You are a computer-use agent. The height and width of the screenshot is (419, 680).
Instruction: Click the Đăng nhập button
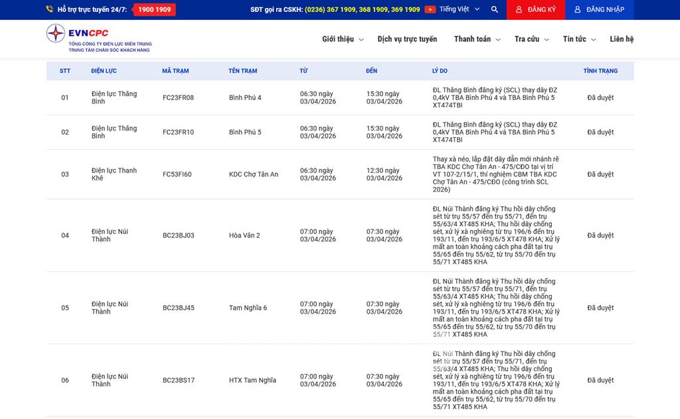(x=598, y=10)
